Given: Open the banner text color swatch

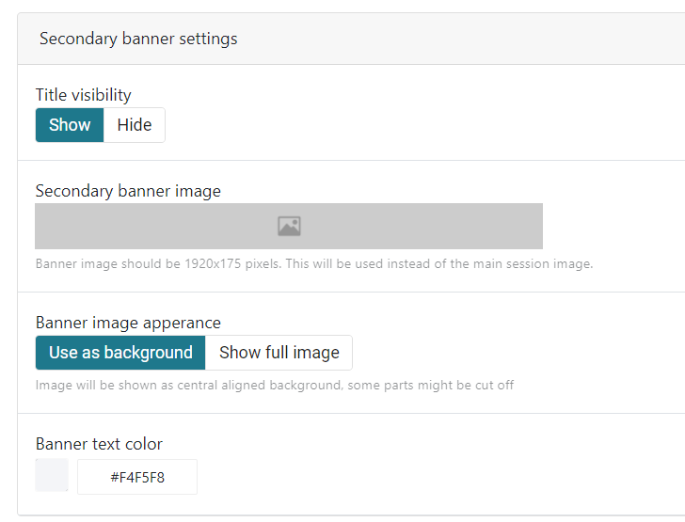Looking at the screenshot, I should tap(52, 475).
